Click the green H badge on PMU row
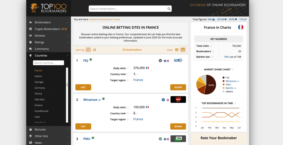Viewport: 283px width, 145px height. point(160,139)
